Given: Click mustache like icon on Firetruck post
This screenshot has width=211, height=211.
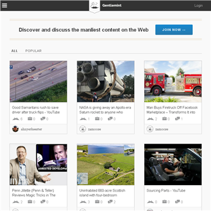Looking at the screenshot, I should (x=150, y=119).
